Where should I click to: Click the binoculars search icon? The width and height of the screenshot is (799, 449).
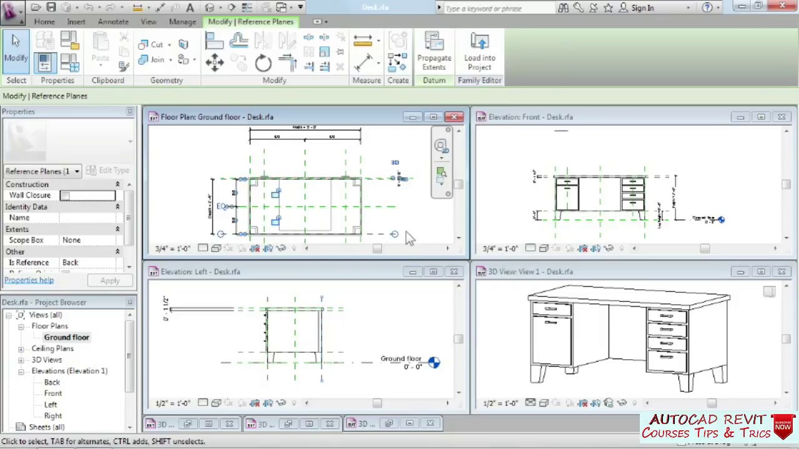coord(563,8)
